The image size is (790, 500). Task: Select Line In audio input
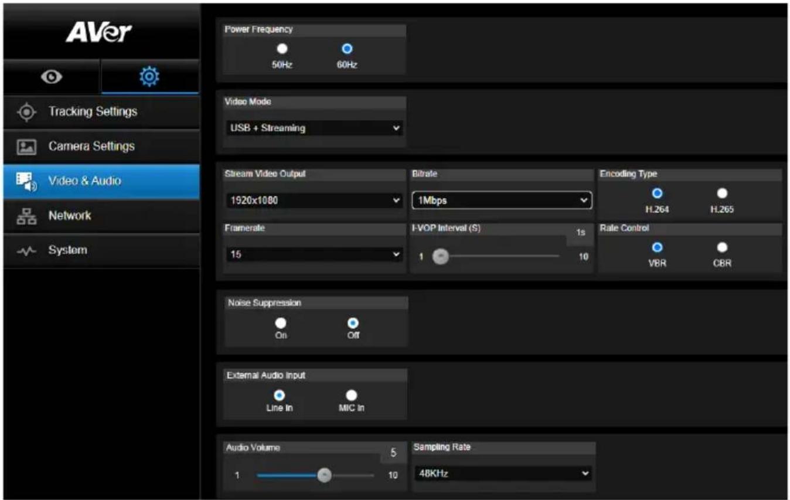[x=280, y=396]
